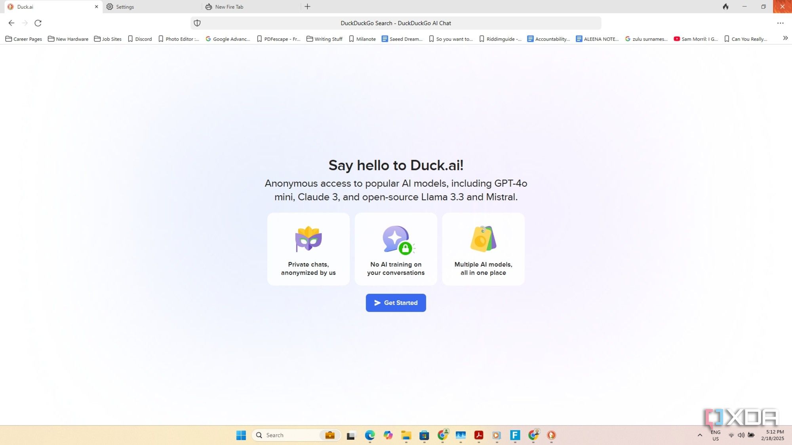Viewport: 792px width, 445px height.
Task: Open File Explorer from the taskbar
Action: (406, 435)
